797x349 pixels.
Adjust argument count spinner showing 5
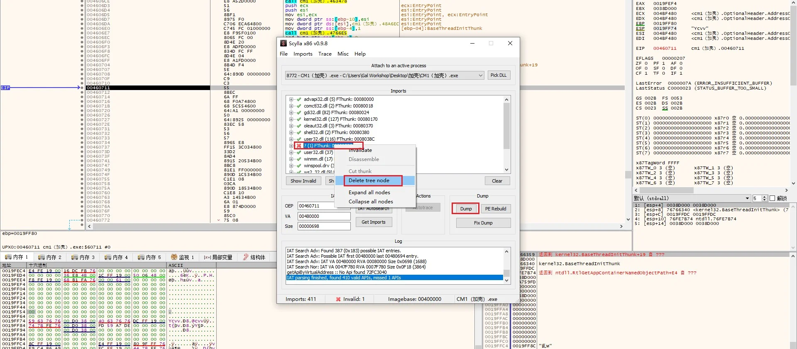coord(765,198)
